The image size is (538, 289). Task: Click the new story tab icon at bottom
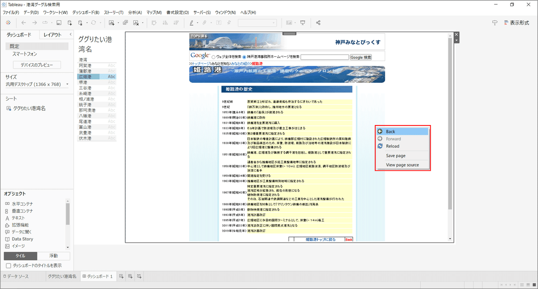point(139,276)
